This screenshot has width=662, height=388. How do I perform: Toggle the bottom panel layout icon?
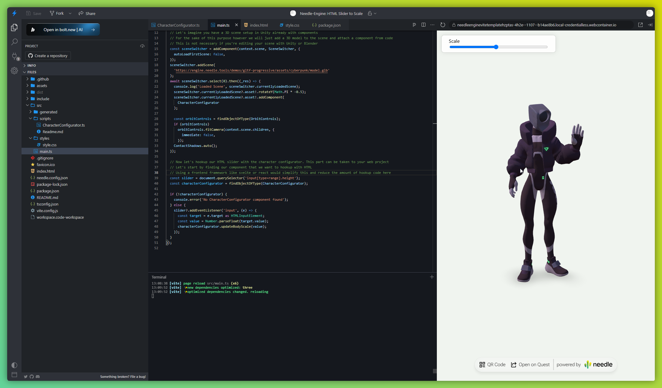[x=14, y=375]
